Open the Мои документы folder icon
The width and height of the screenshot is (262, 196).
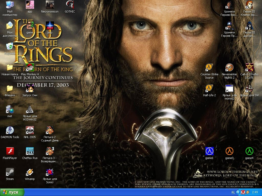(10, 26)
